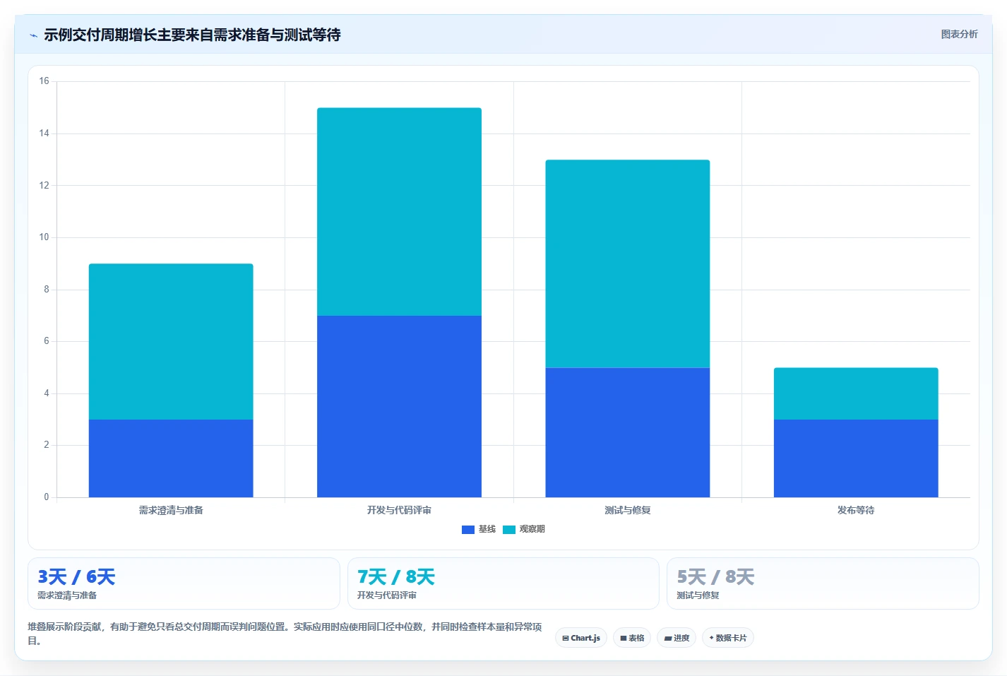Image resolution: width=1007 pixels, height=676 pixels.
Task: Click the y-axis value 0
Action: 47,497
